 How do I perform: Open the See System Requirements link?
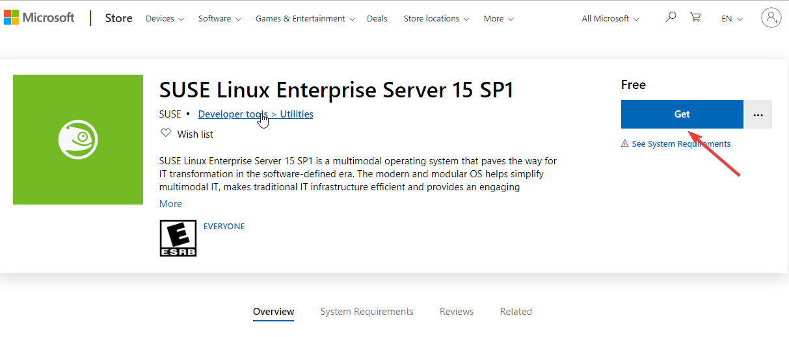point(681,144)
